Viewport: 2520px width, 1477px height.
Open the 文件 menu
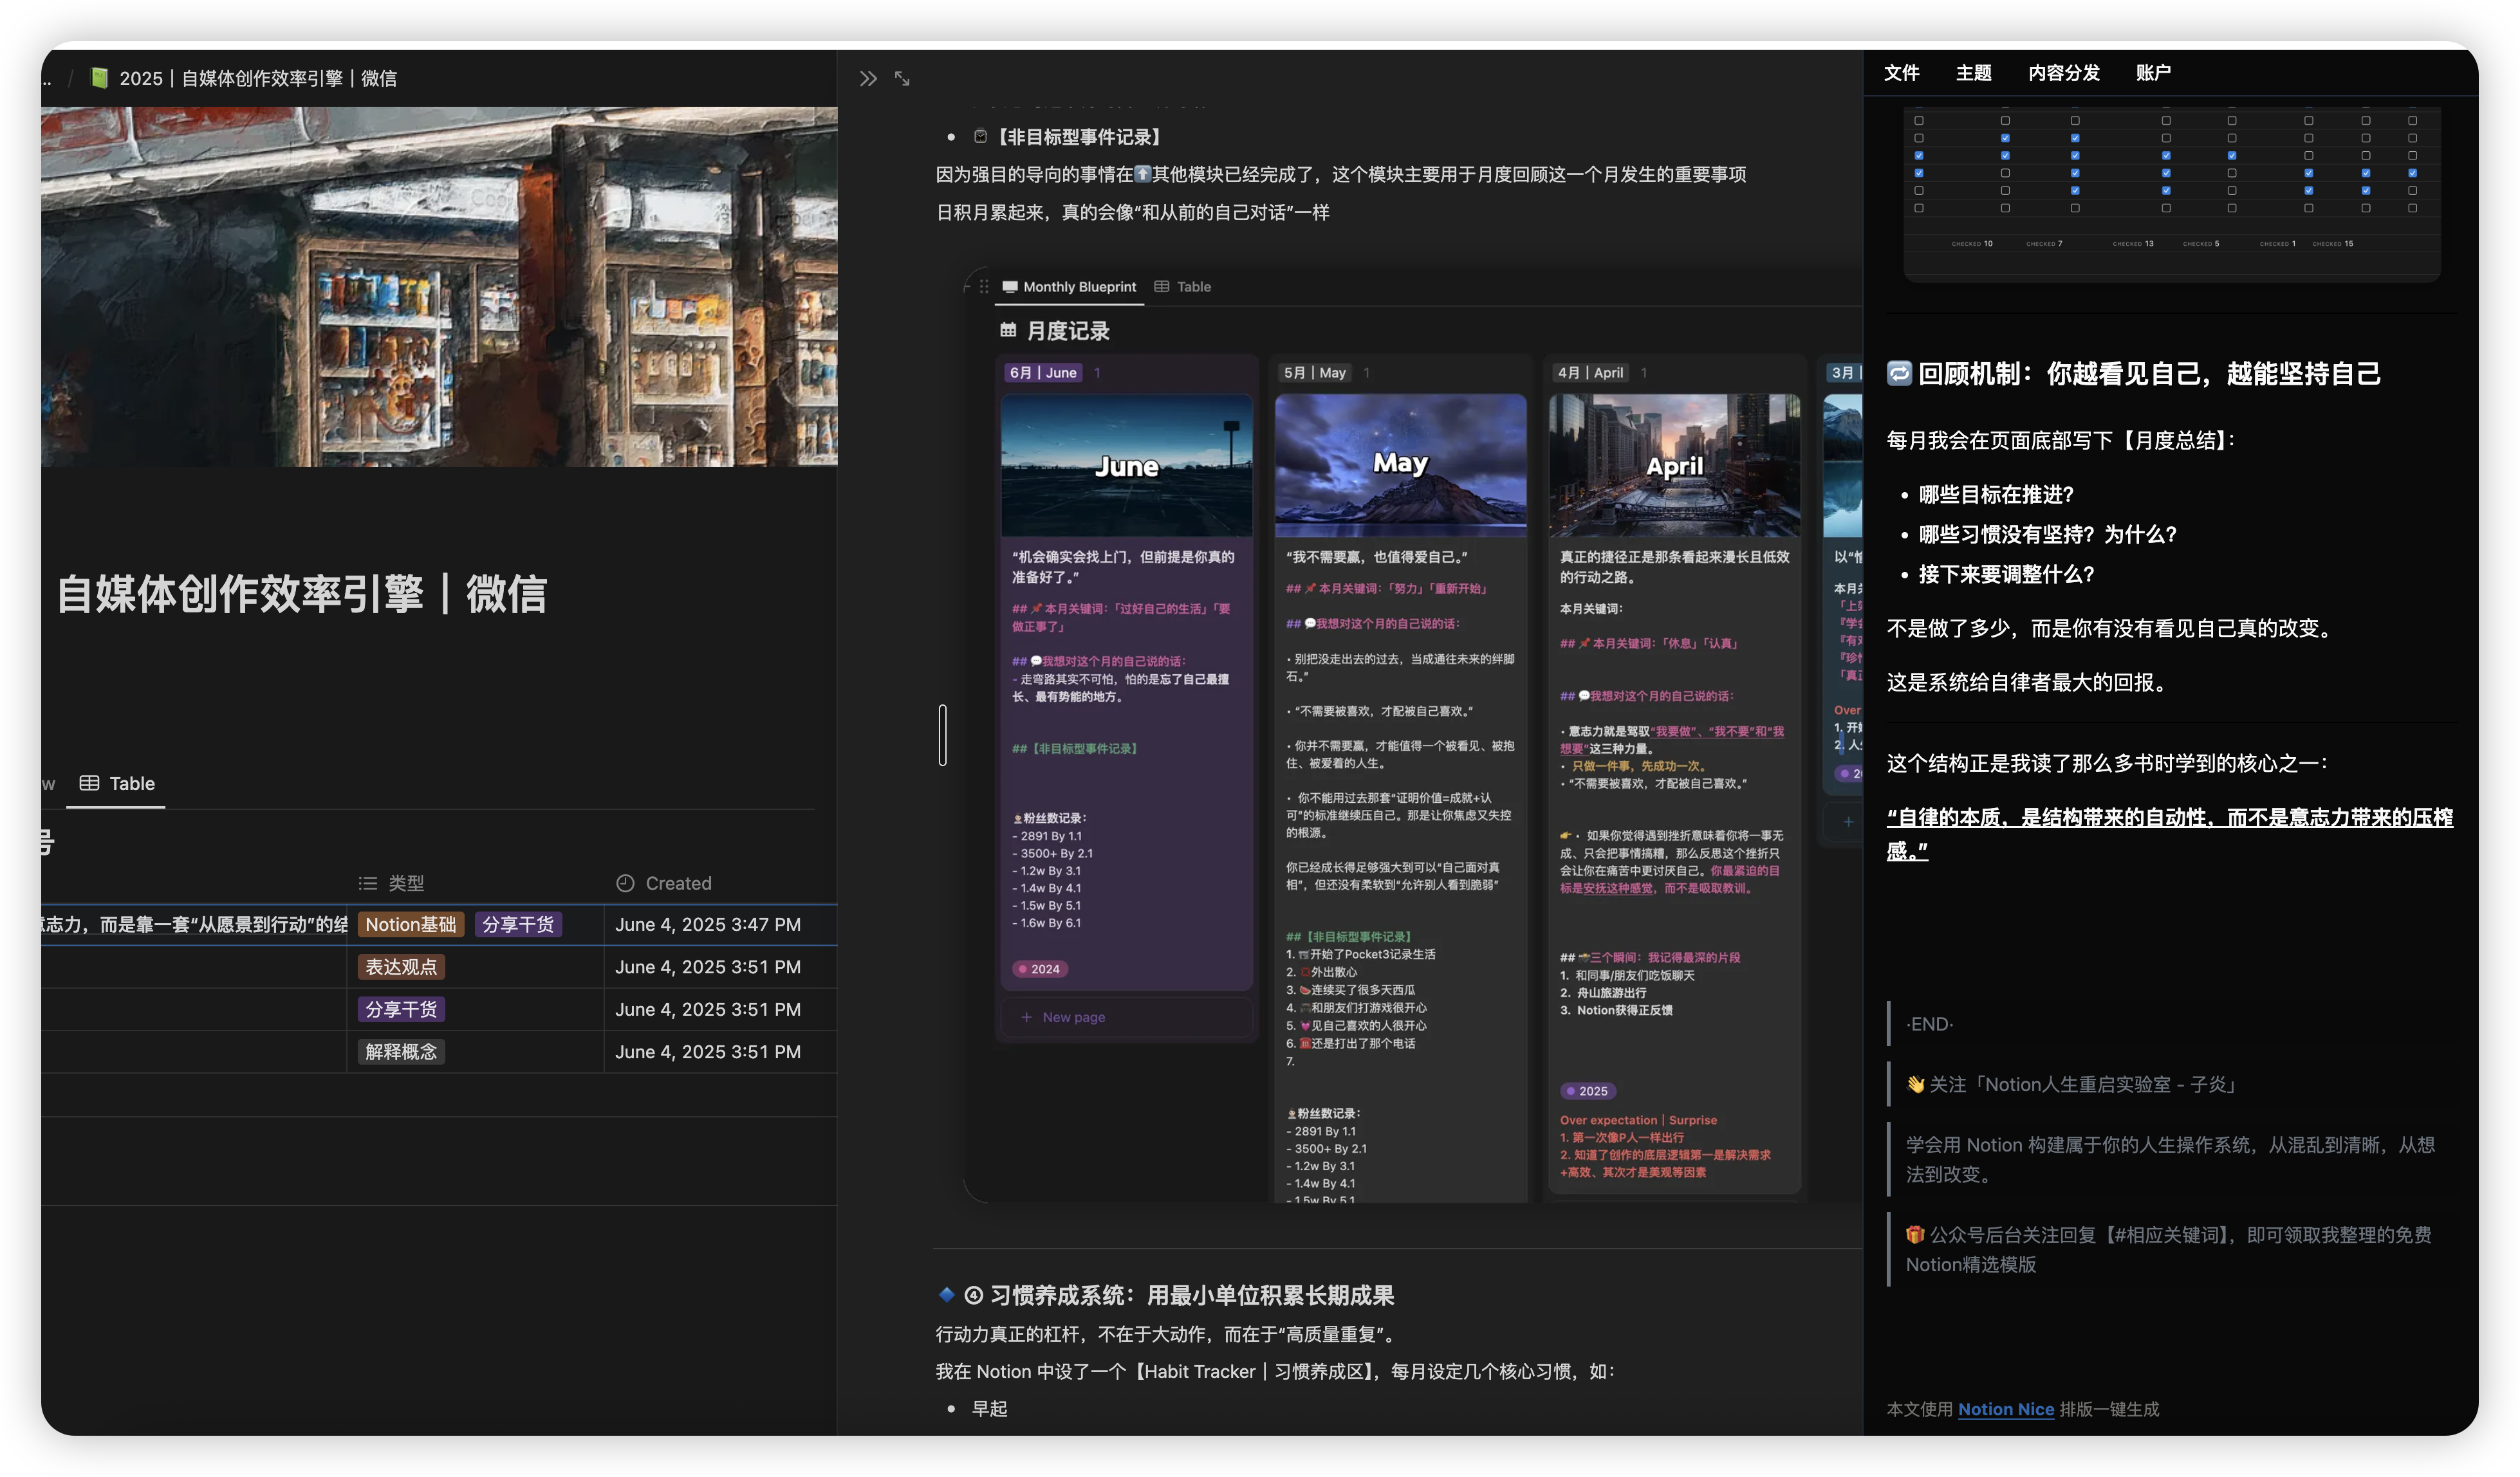1901,73
